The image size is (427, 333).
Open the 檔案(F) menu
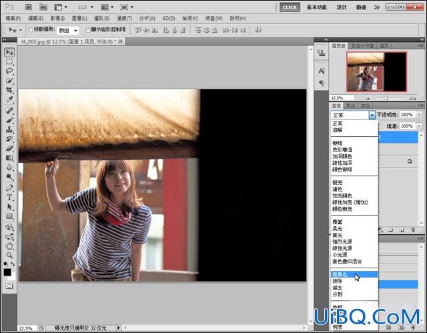point(13,18)
